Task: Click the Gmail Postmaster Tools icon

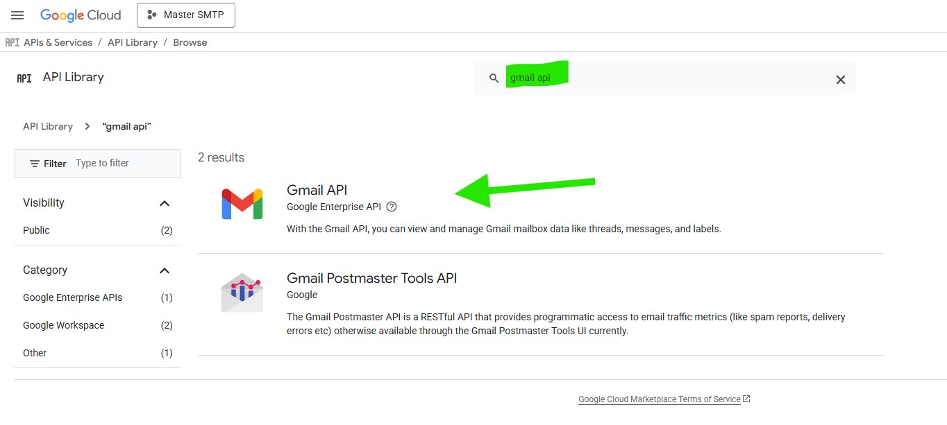Action: (242, 293)
